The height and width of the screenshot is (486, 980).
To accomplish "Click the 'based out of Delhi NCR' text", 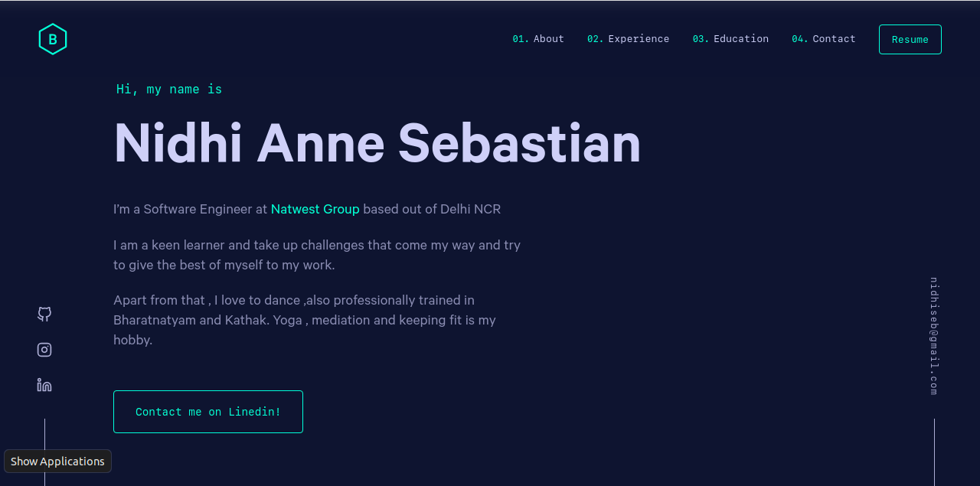I will [x=432, y=209].
